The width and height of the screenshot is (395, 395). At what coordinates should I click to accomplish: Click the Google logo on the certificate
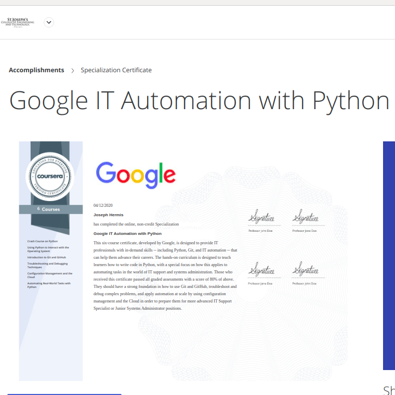(136, 175)
